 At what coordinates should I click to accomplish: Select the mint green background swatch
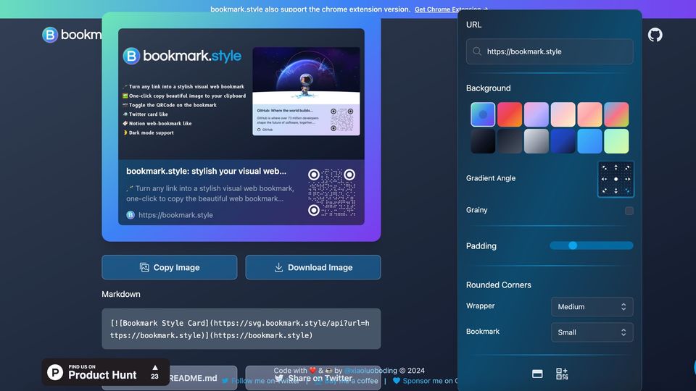pos(616,141)
